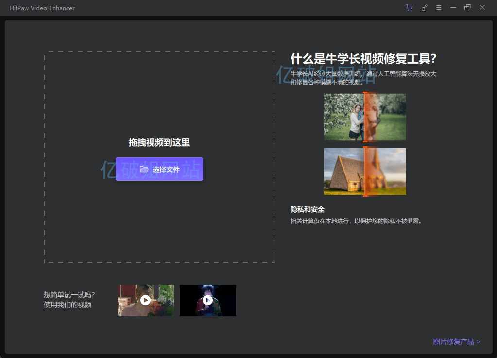This screenshot has width=497, height=358.
Task: Click the 想简单试一试吗 sample prompt text
Action: 69,295
